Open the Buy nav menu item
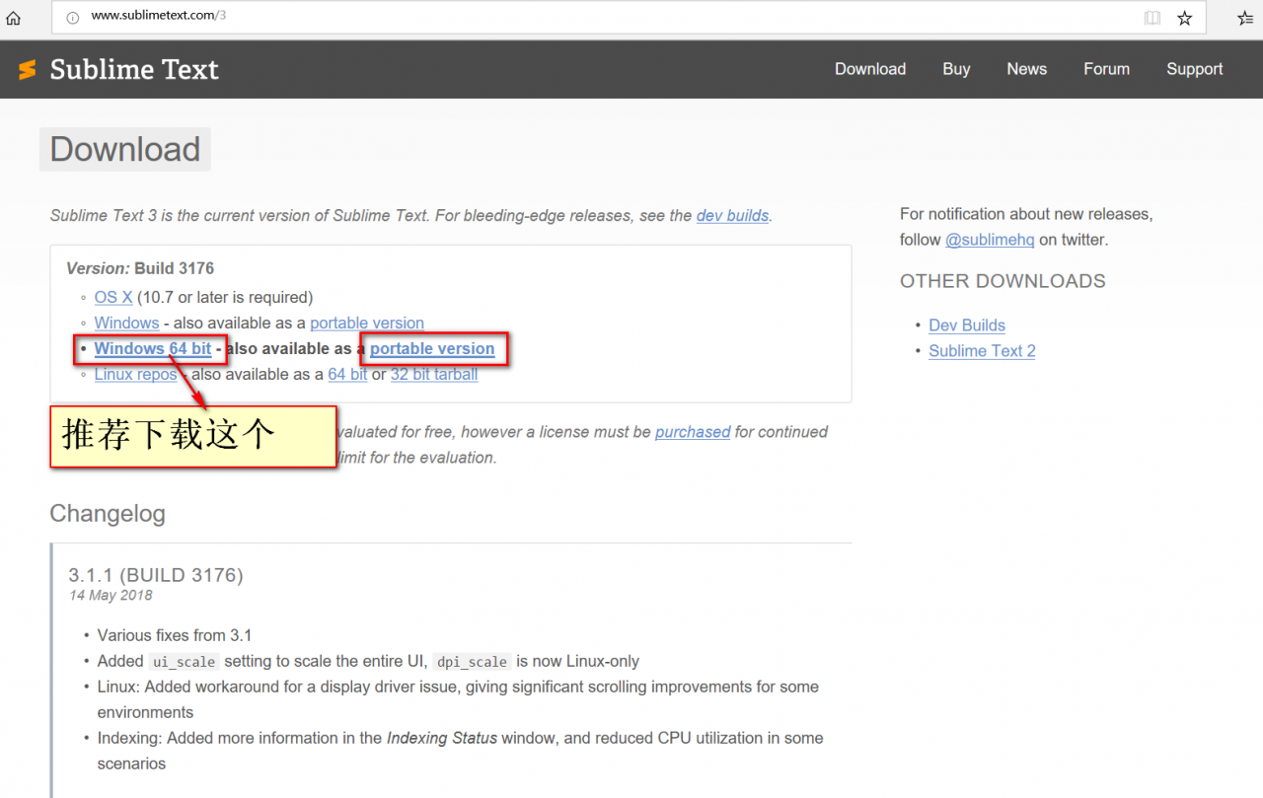The height and width of the screenshot is (798, 1263). point(956,69)
